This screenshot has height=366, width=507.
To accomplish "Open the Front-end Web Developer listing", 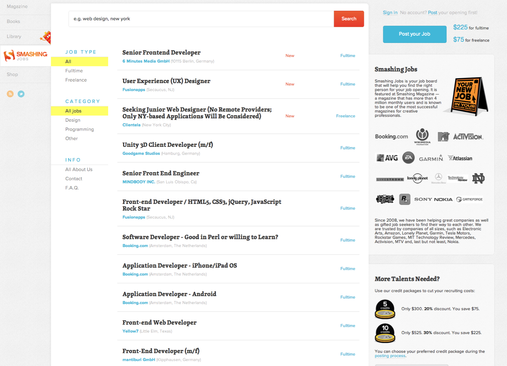I will (159, 322).
